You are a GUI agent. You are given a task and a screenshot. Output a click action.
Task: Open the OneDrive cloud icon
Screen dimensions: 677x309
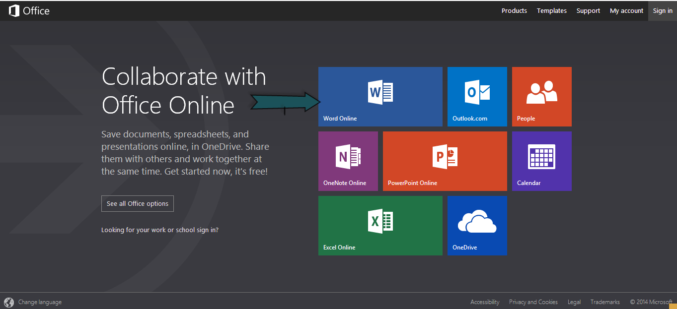pos(477,222)
